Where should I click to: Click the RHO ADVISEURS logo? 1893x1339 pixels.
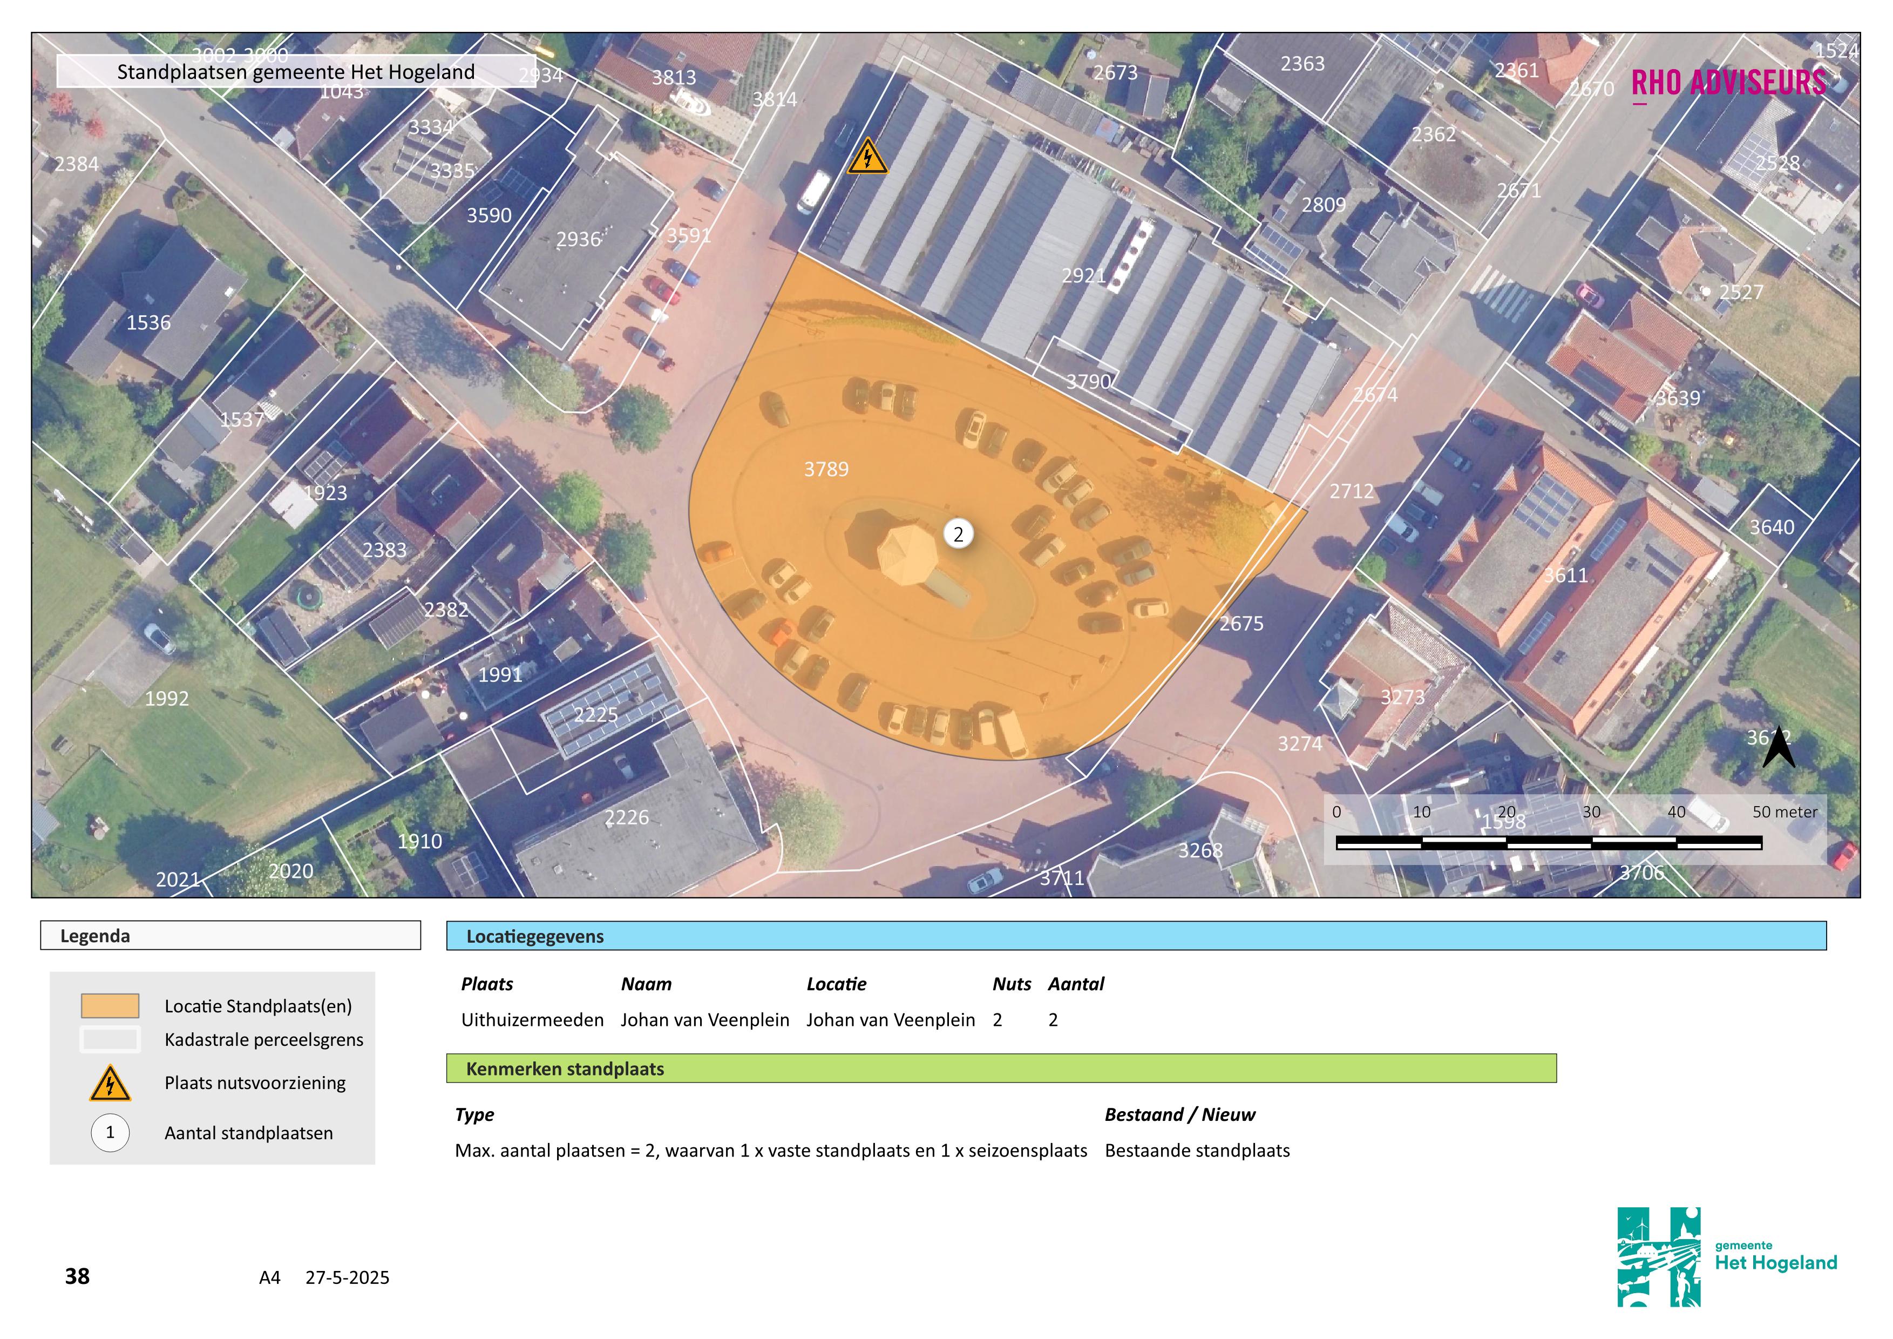coord(1729,83)
